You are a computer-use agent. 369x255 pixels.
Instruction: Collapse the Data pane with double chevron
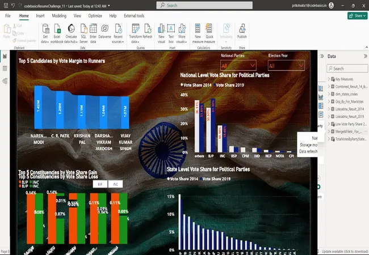(x=365, y=56)
